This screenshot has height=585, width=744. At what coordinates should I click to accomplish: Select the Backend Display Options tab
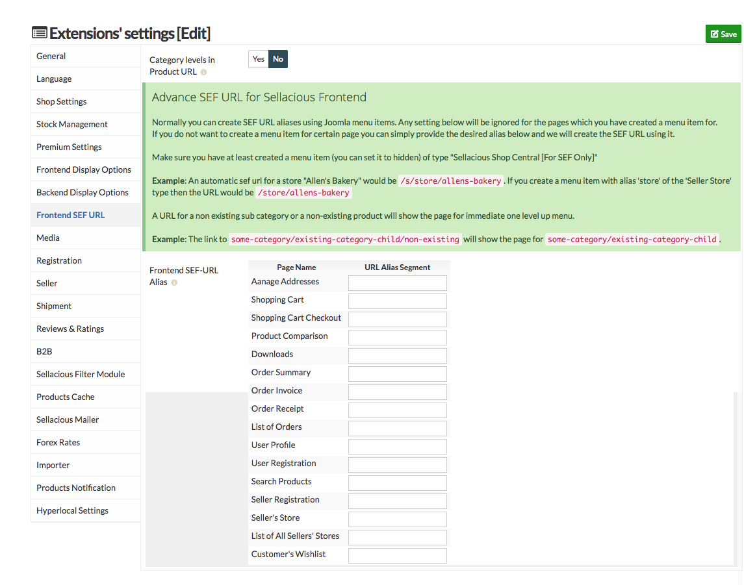(x=86, y=192)
